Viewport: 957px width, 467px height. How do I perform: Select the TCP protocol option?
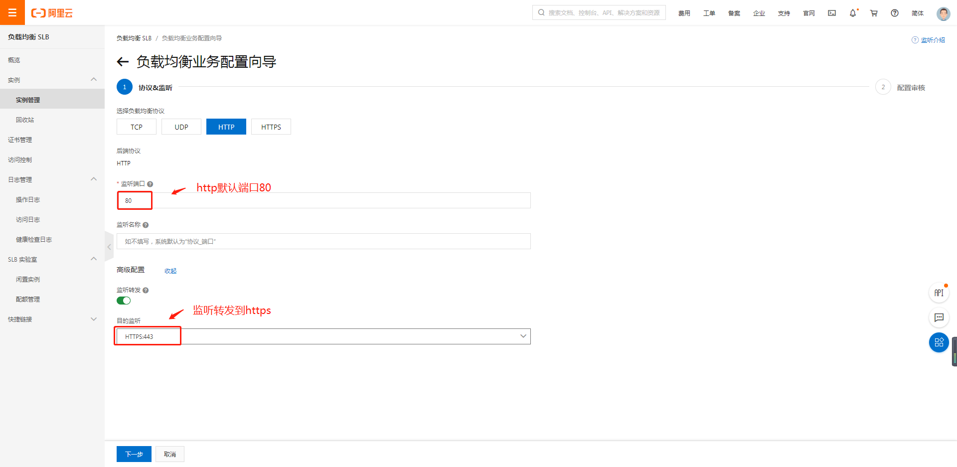(137, 127)
